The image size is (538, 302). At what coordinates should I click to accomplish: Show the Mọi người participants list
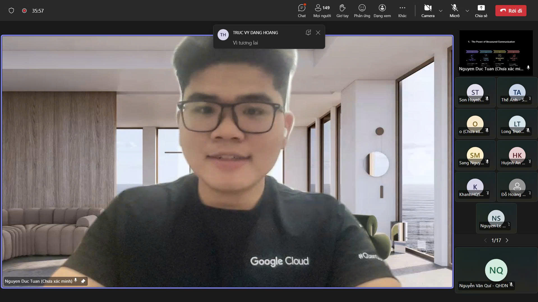tap(322, 11)
